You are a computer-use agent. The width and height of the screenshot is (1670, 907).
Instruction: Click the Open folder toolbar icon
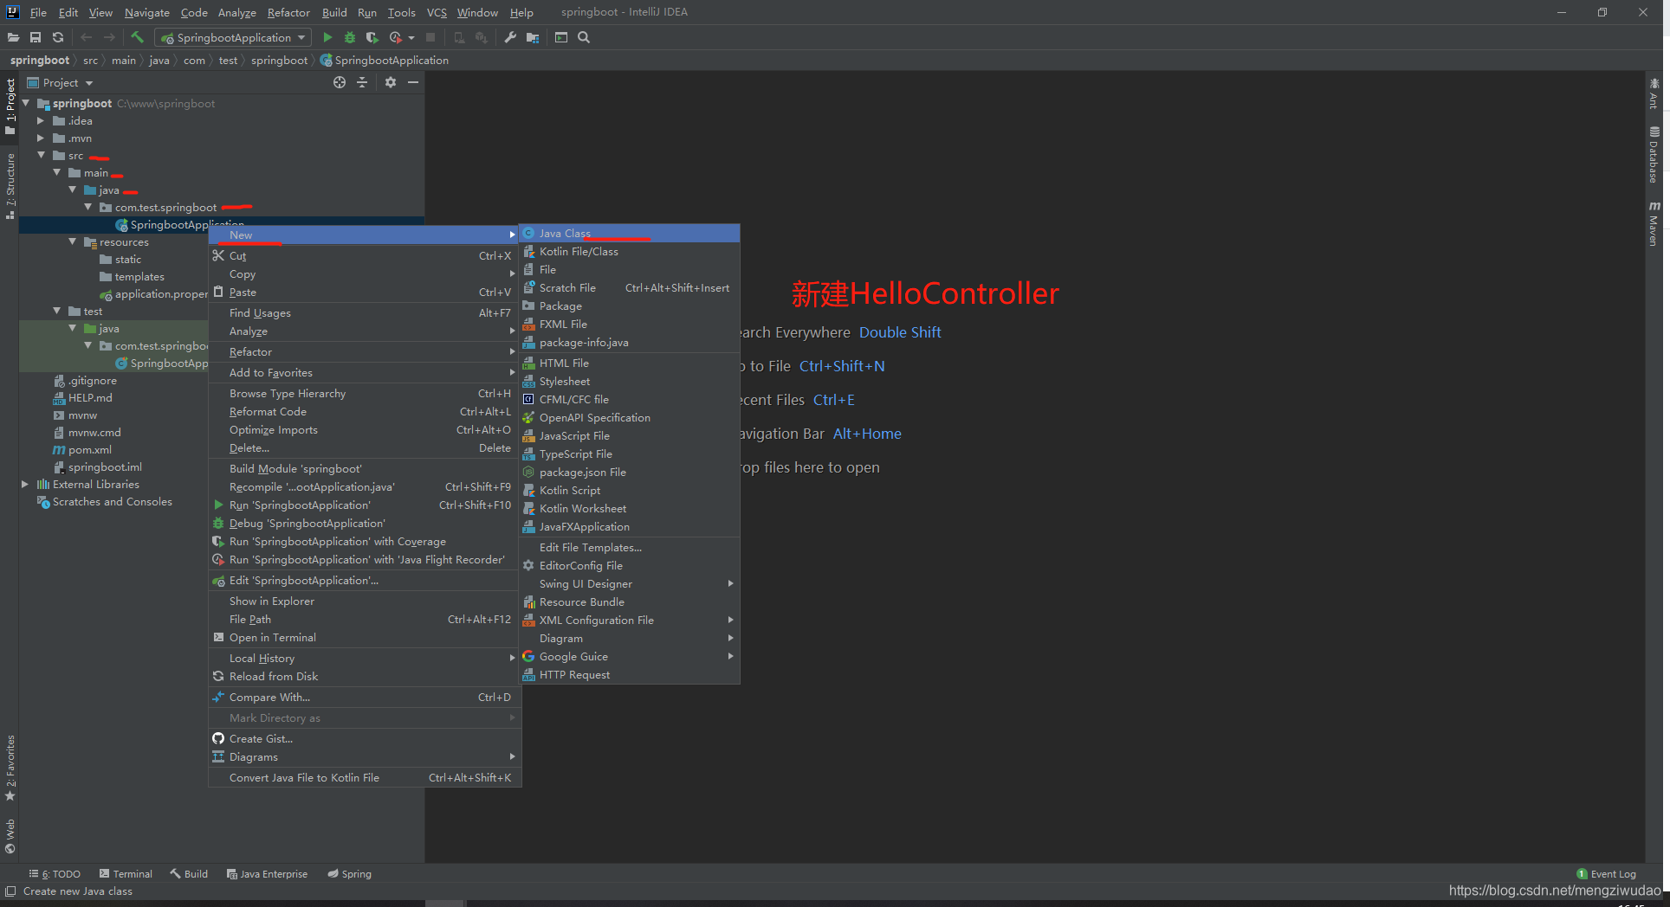pos(13,37)
